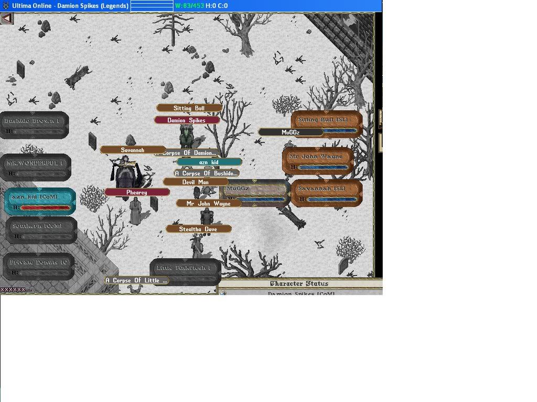Select the Private Dennis health gump
Image resolution: width=537 pixels, height=402 pixels.
pyautogui.click(x=38, y=266)
